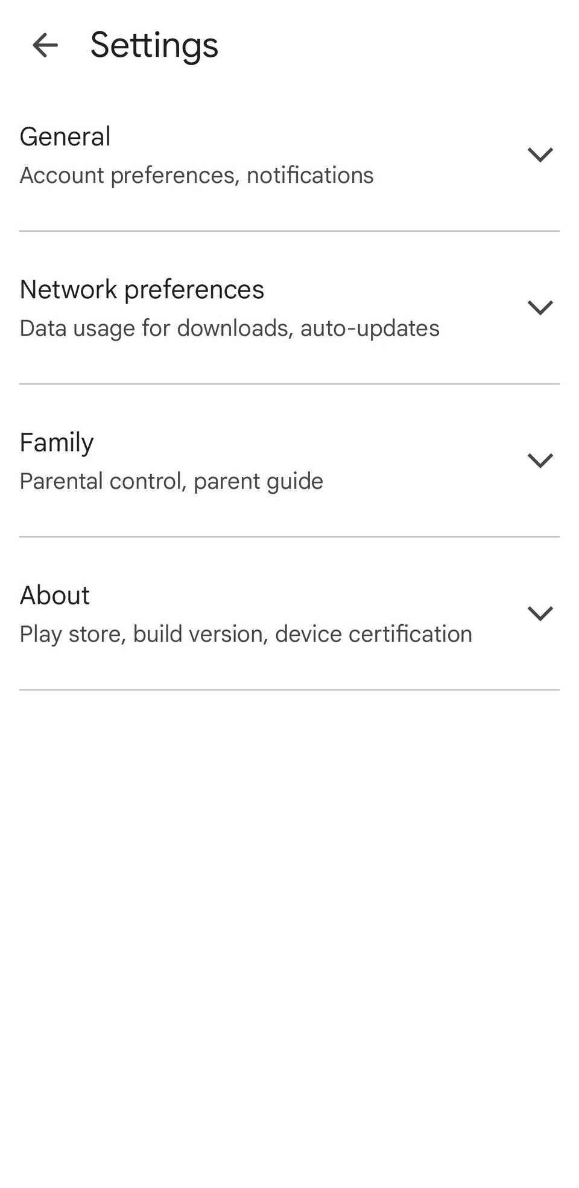
Task: Select Parental control, parent guide text
Action: tap(171, 481)
